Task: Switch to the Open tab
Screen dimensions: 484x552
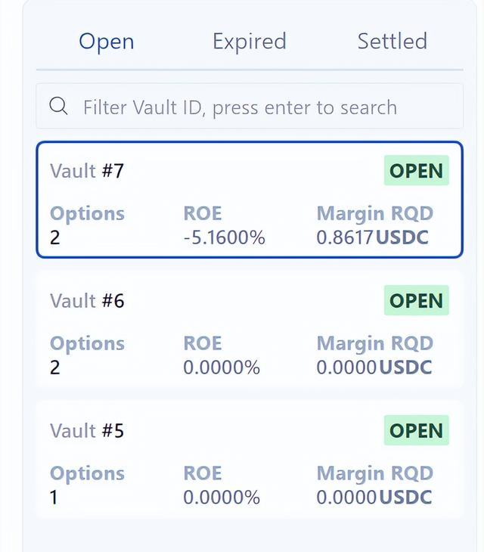Action: coord(107,42)
